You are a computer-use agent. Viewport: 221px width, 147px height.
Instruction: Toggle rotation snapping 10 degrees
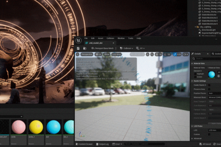(168, 54)
